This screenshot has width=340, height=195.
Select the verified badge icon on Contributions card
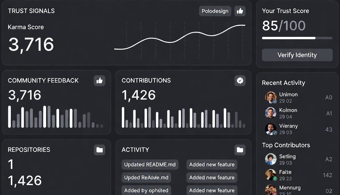click(x=240, y=81)
